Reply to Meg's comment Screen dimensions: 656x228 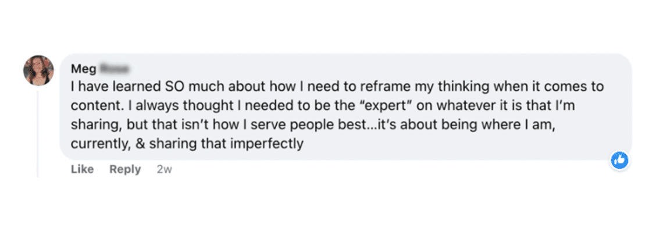pos(125,169)
